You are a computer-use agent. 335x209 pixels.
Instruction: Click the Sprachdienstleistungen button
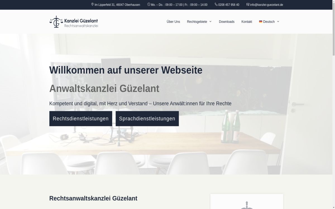tap(147, 118)
